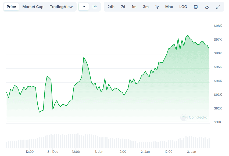This screenshot has height=156, width=229.
Task: Click the price spike before 1. Jan
Action: [x=84, y=58]
